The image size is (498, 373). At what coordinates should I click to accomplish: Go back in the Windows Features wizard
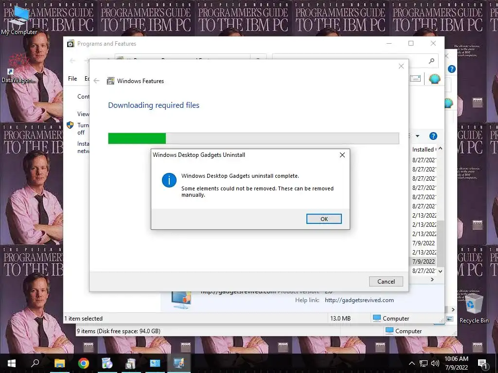[97, 81]
